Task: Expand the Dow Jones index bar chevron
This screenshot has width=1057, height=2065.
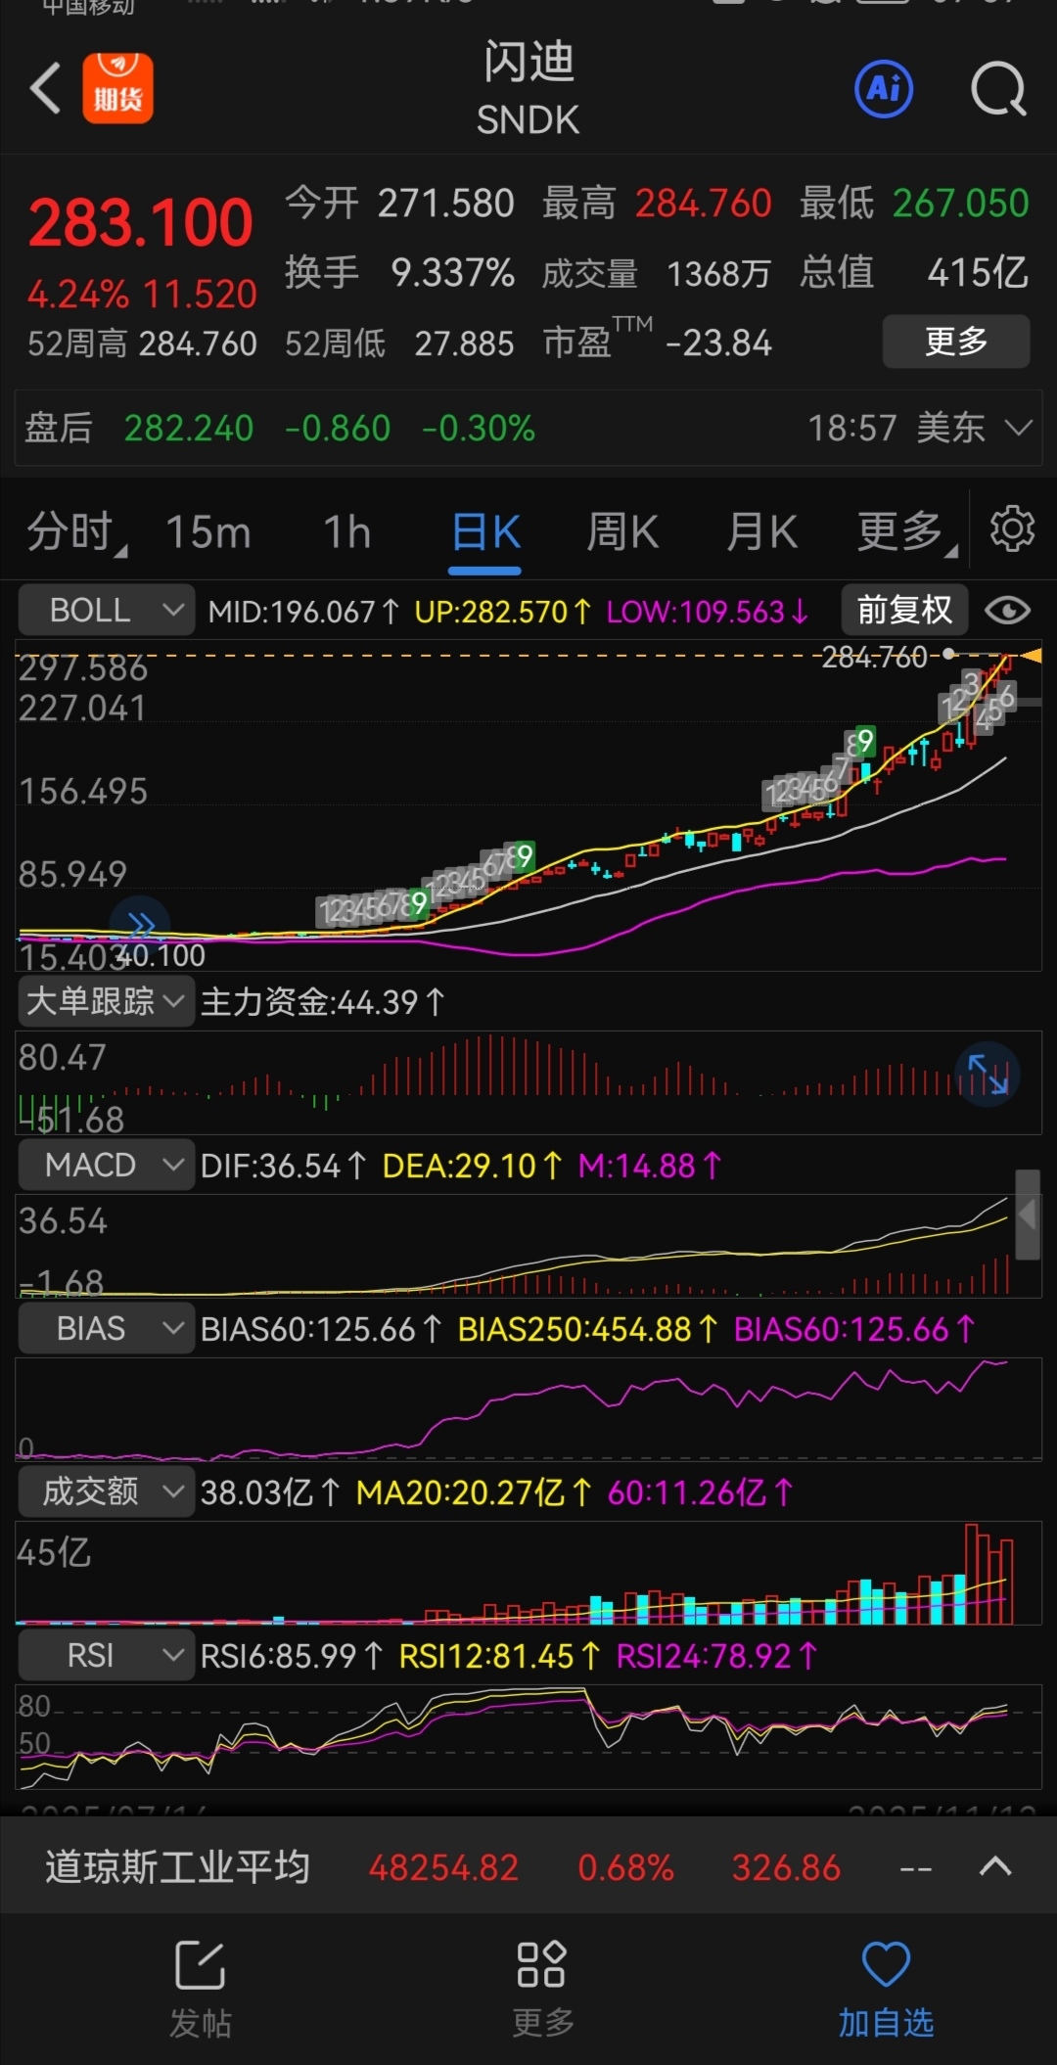Action: 995,1866
